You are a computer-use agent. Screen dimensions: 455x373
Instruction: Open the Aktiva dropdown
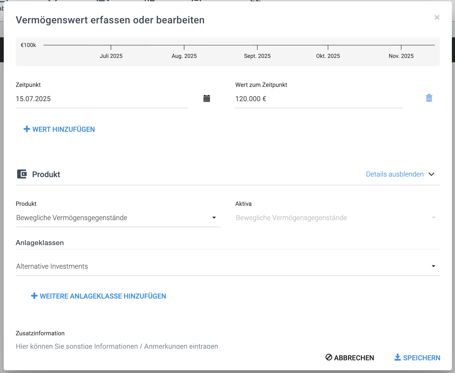(x=335, y=218)
